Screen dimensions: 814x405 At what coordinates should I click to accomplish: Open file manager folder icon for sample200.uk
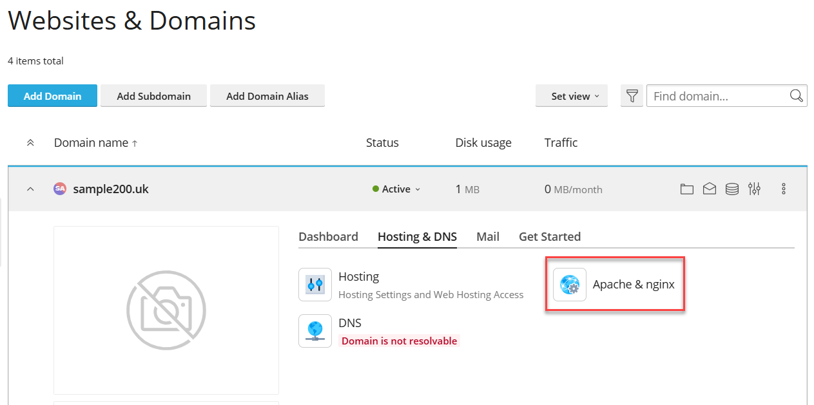pyautogui.click(x=687, y=189)
